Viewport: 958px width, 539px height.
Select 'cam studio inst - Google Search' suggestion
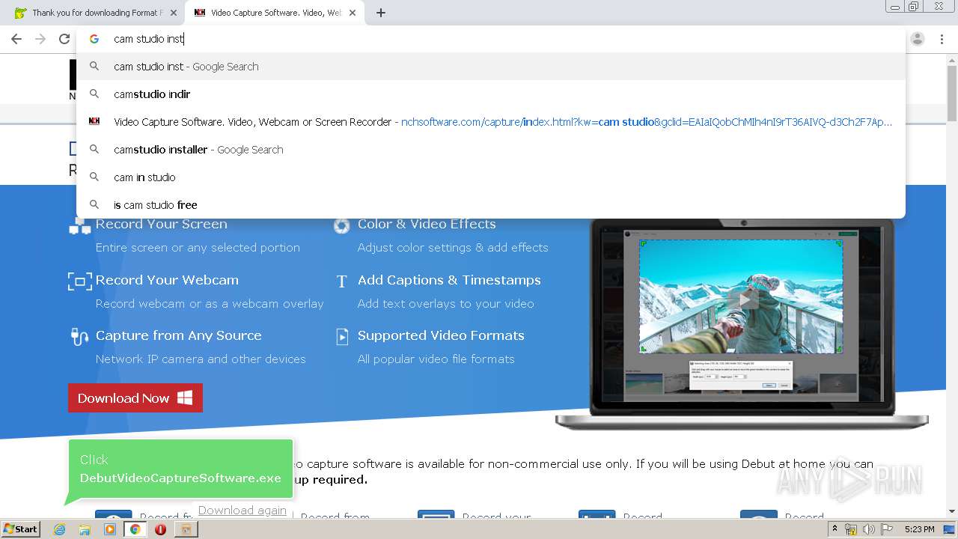[491, 67]
